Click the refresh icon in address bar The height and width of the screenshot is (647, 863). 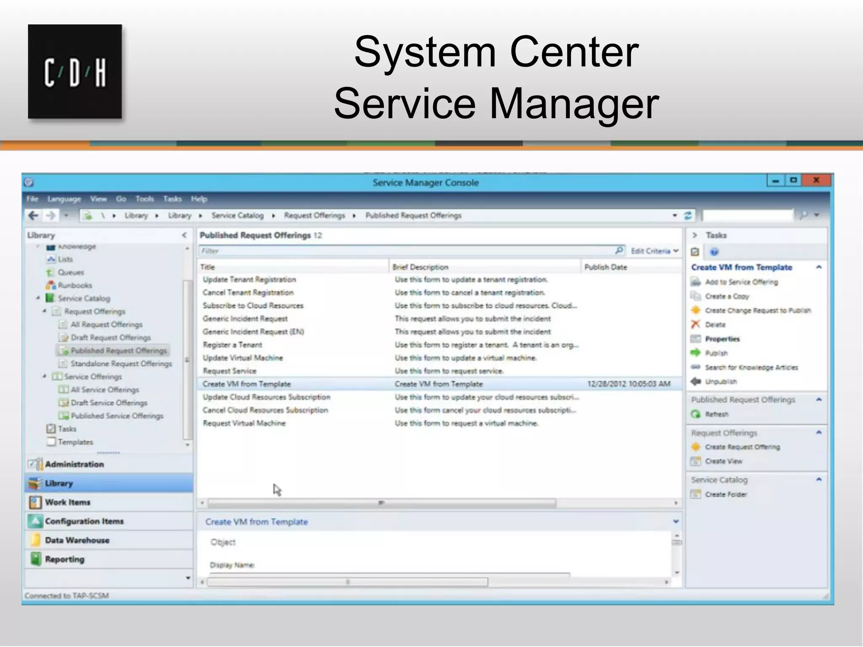pyautogui.click(x=688, y=216)
